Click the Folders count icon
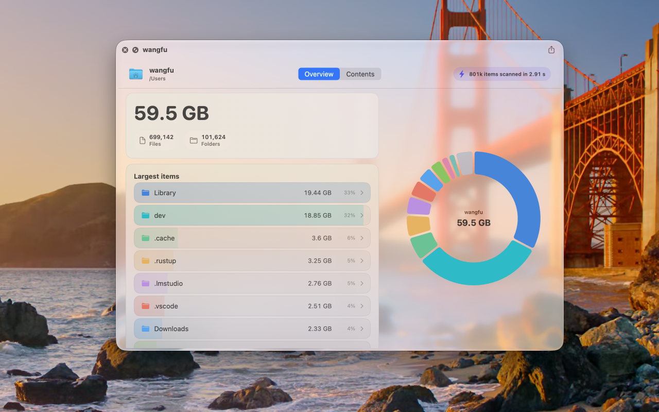Viewport: 659px width, 412px height. (x=194, y=141)
